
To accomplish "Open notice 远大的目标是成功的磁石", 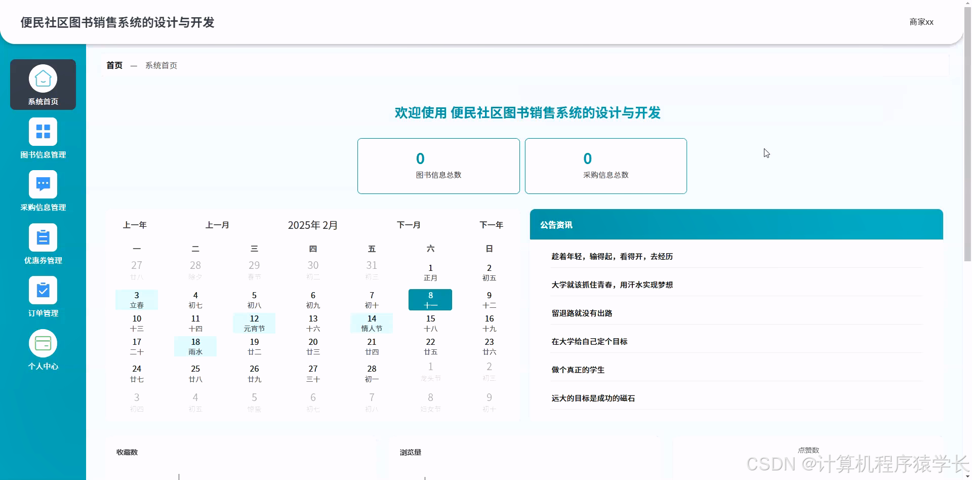I will [593, 398].
